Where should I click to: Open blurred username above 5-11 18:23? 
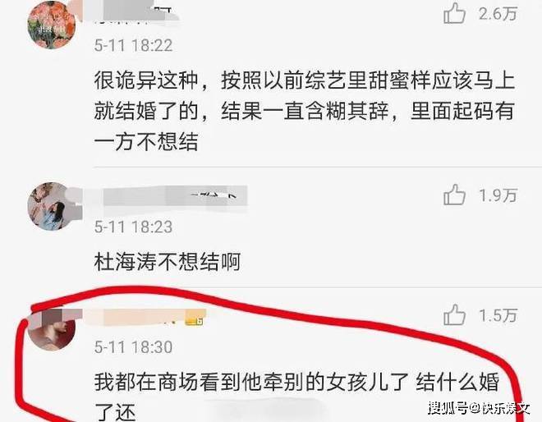(x=164, y=195)
